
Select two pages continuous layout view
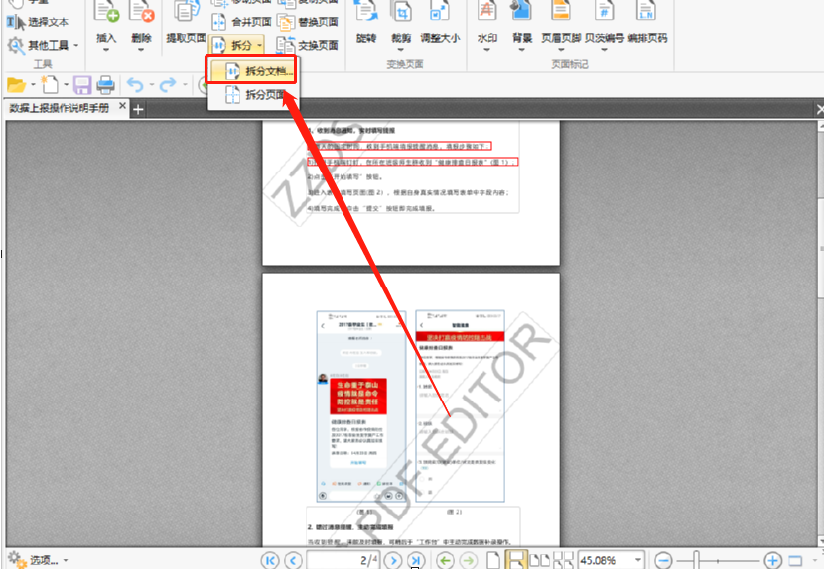click(x=563, y=560)
